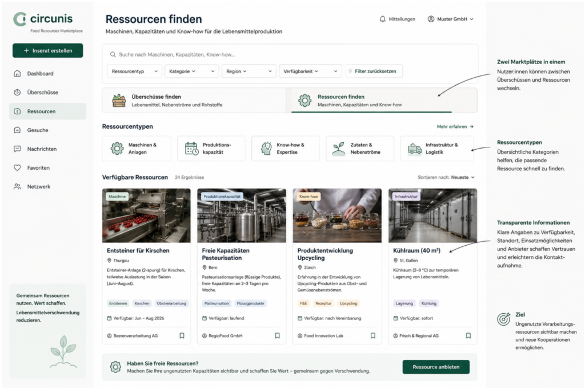
Task: Bookmark the Food Innovation Lab listing
Action: (x=373, y=336)
